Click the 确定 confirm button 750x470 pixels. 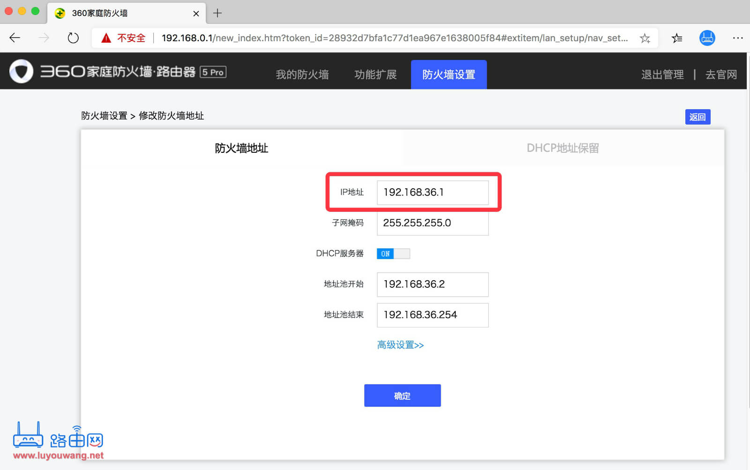[402, 395]
